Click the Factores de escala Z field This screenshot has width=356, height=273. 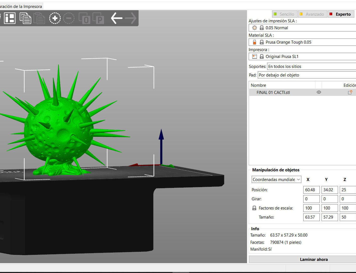point(348,208)
